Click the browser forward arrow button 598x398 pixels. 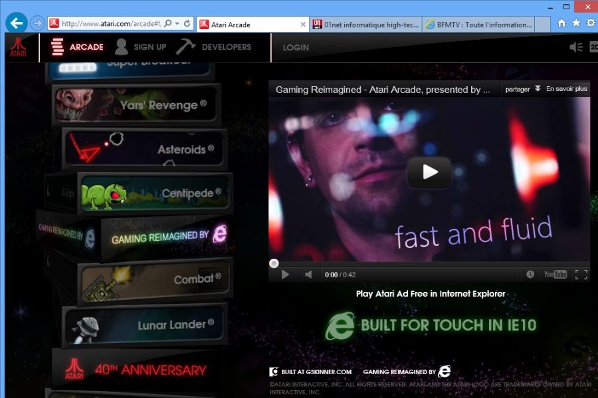(37, 24)
